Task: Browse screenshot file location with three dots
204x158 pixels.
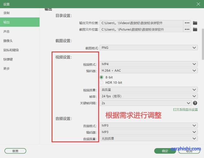Action: [187, 29]
